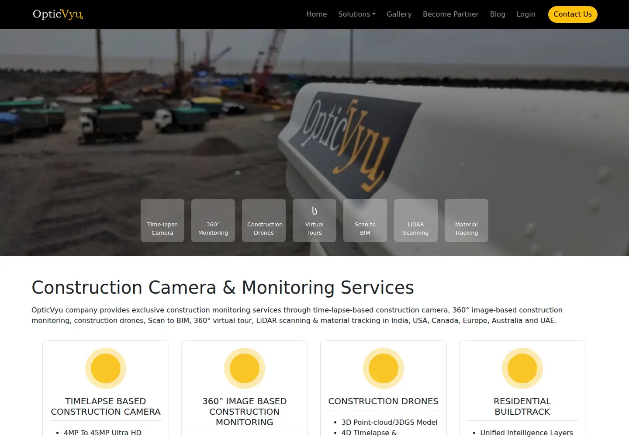Click the Construction Drones card heading

coord(384,401)
